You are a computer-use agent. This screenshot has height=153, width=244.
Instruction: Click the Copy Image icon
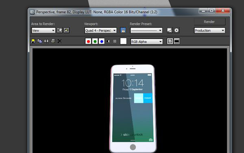[40, 41]
